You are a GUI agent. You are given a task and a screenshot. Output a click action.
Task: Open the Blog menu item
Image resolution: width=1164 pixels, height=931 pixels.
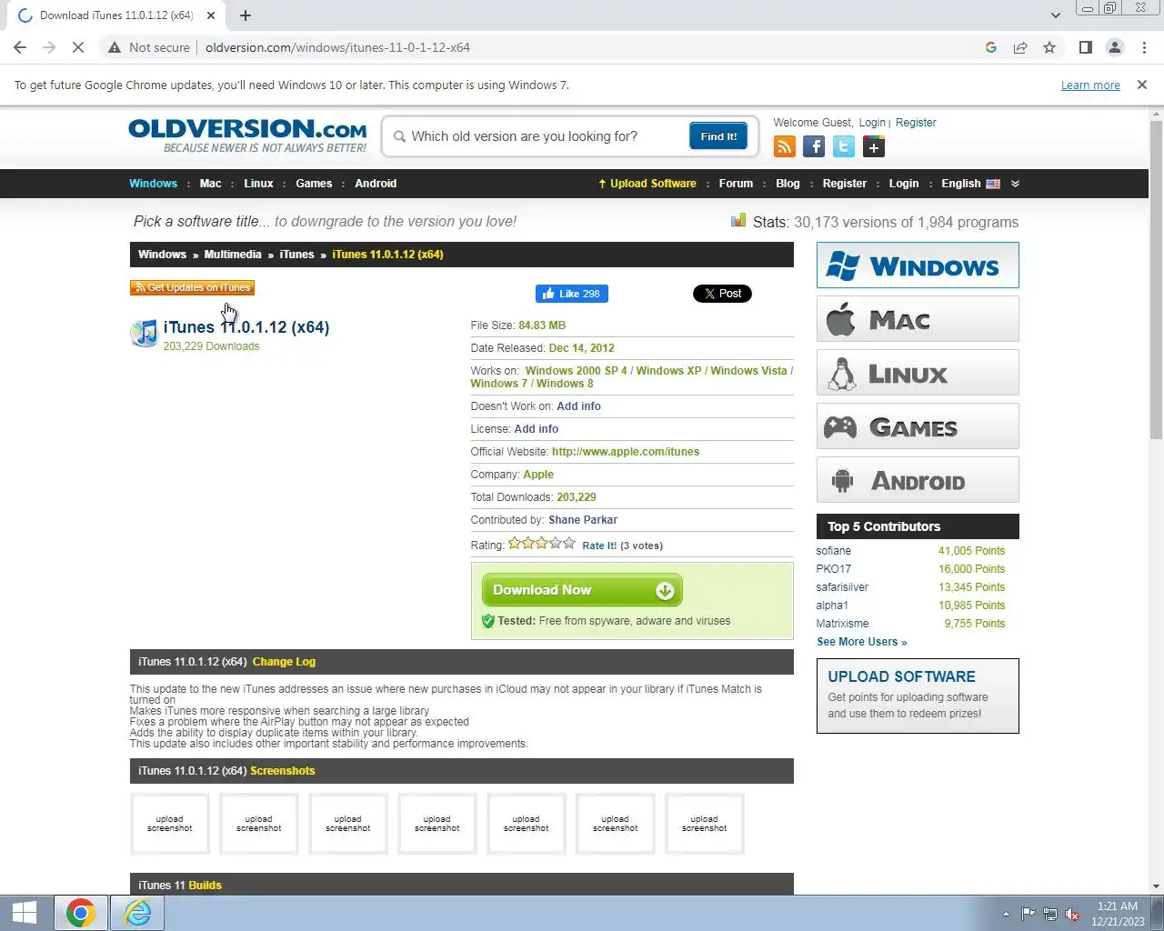[x=788, y=184]
